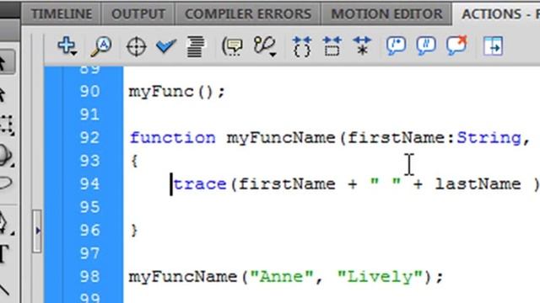Remove comment icon
The width and height of the screenshot is (540, 303).
pyautogui.click(x=456, y=45)
